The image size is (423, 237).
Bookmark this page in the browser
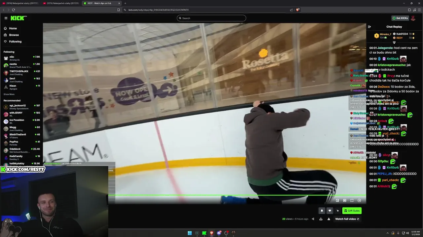118,10
